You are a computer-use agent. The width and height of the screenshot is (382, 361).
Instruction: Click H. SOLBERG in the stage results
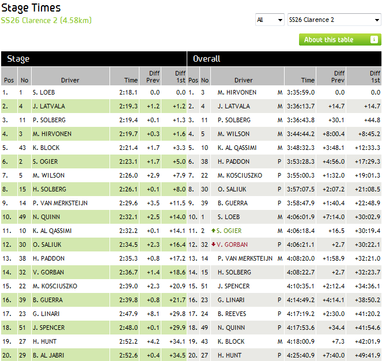pos(50,189)
